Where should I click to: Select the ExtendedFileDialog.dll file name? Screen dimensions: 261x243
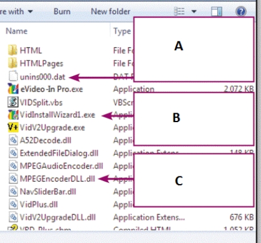[x=59, y=153]
